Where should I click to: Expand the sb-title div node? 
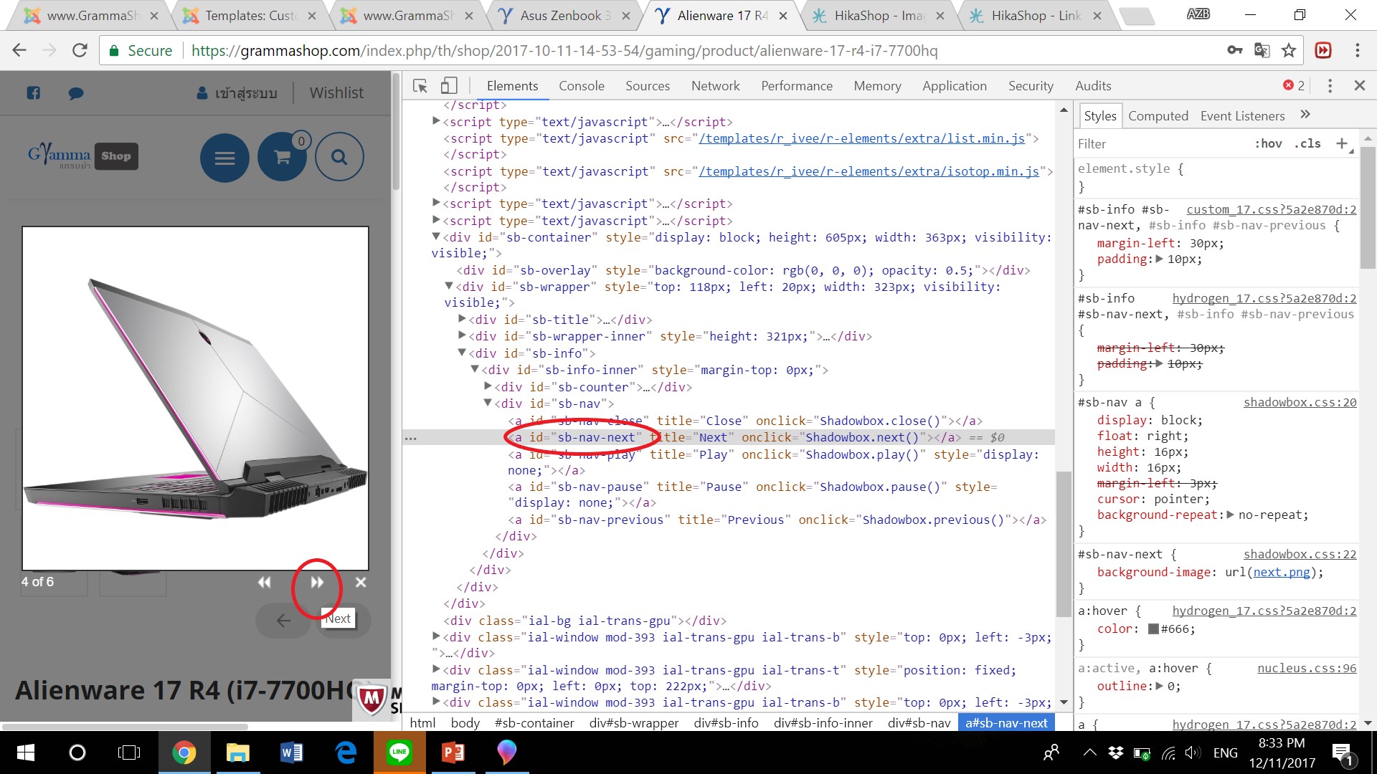[x=462, y=319]
